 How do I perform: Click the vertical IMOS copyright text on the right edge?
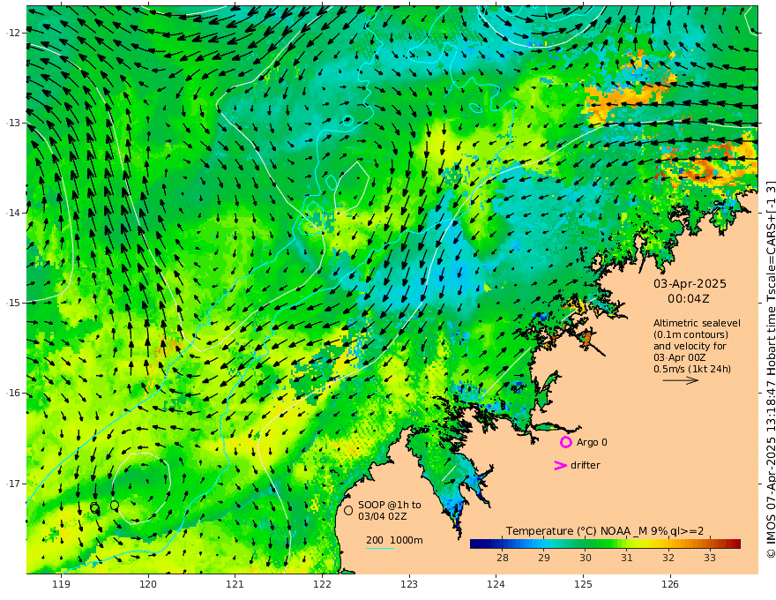pyautogui.click(x=771, y=371)
